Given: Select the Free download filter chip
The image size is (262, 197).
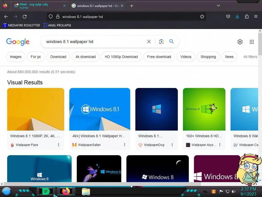Looking at the screenshot, I should click(x=159, y=57).
